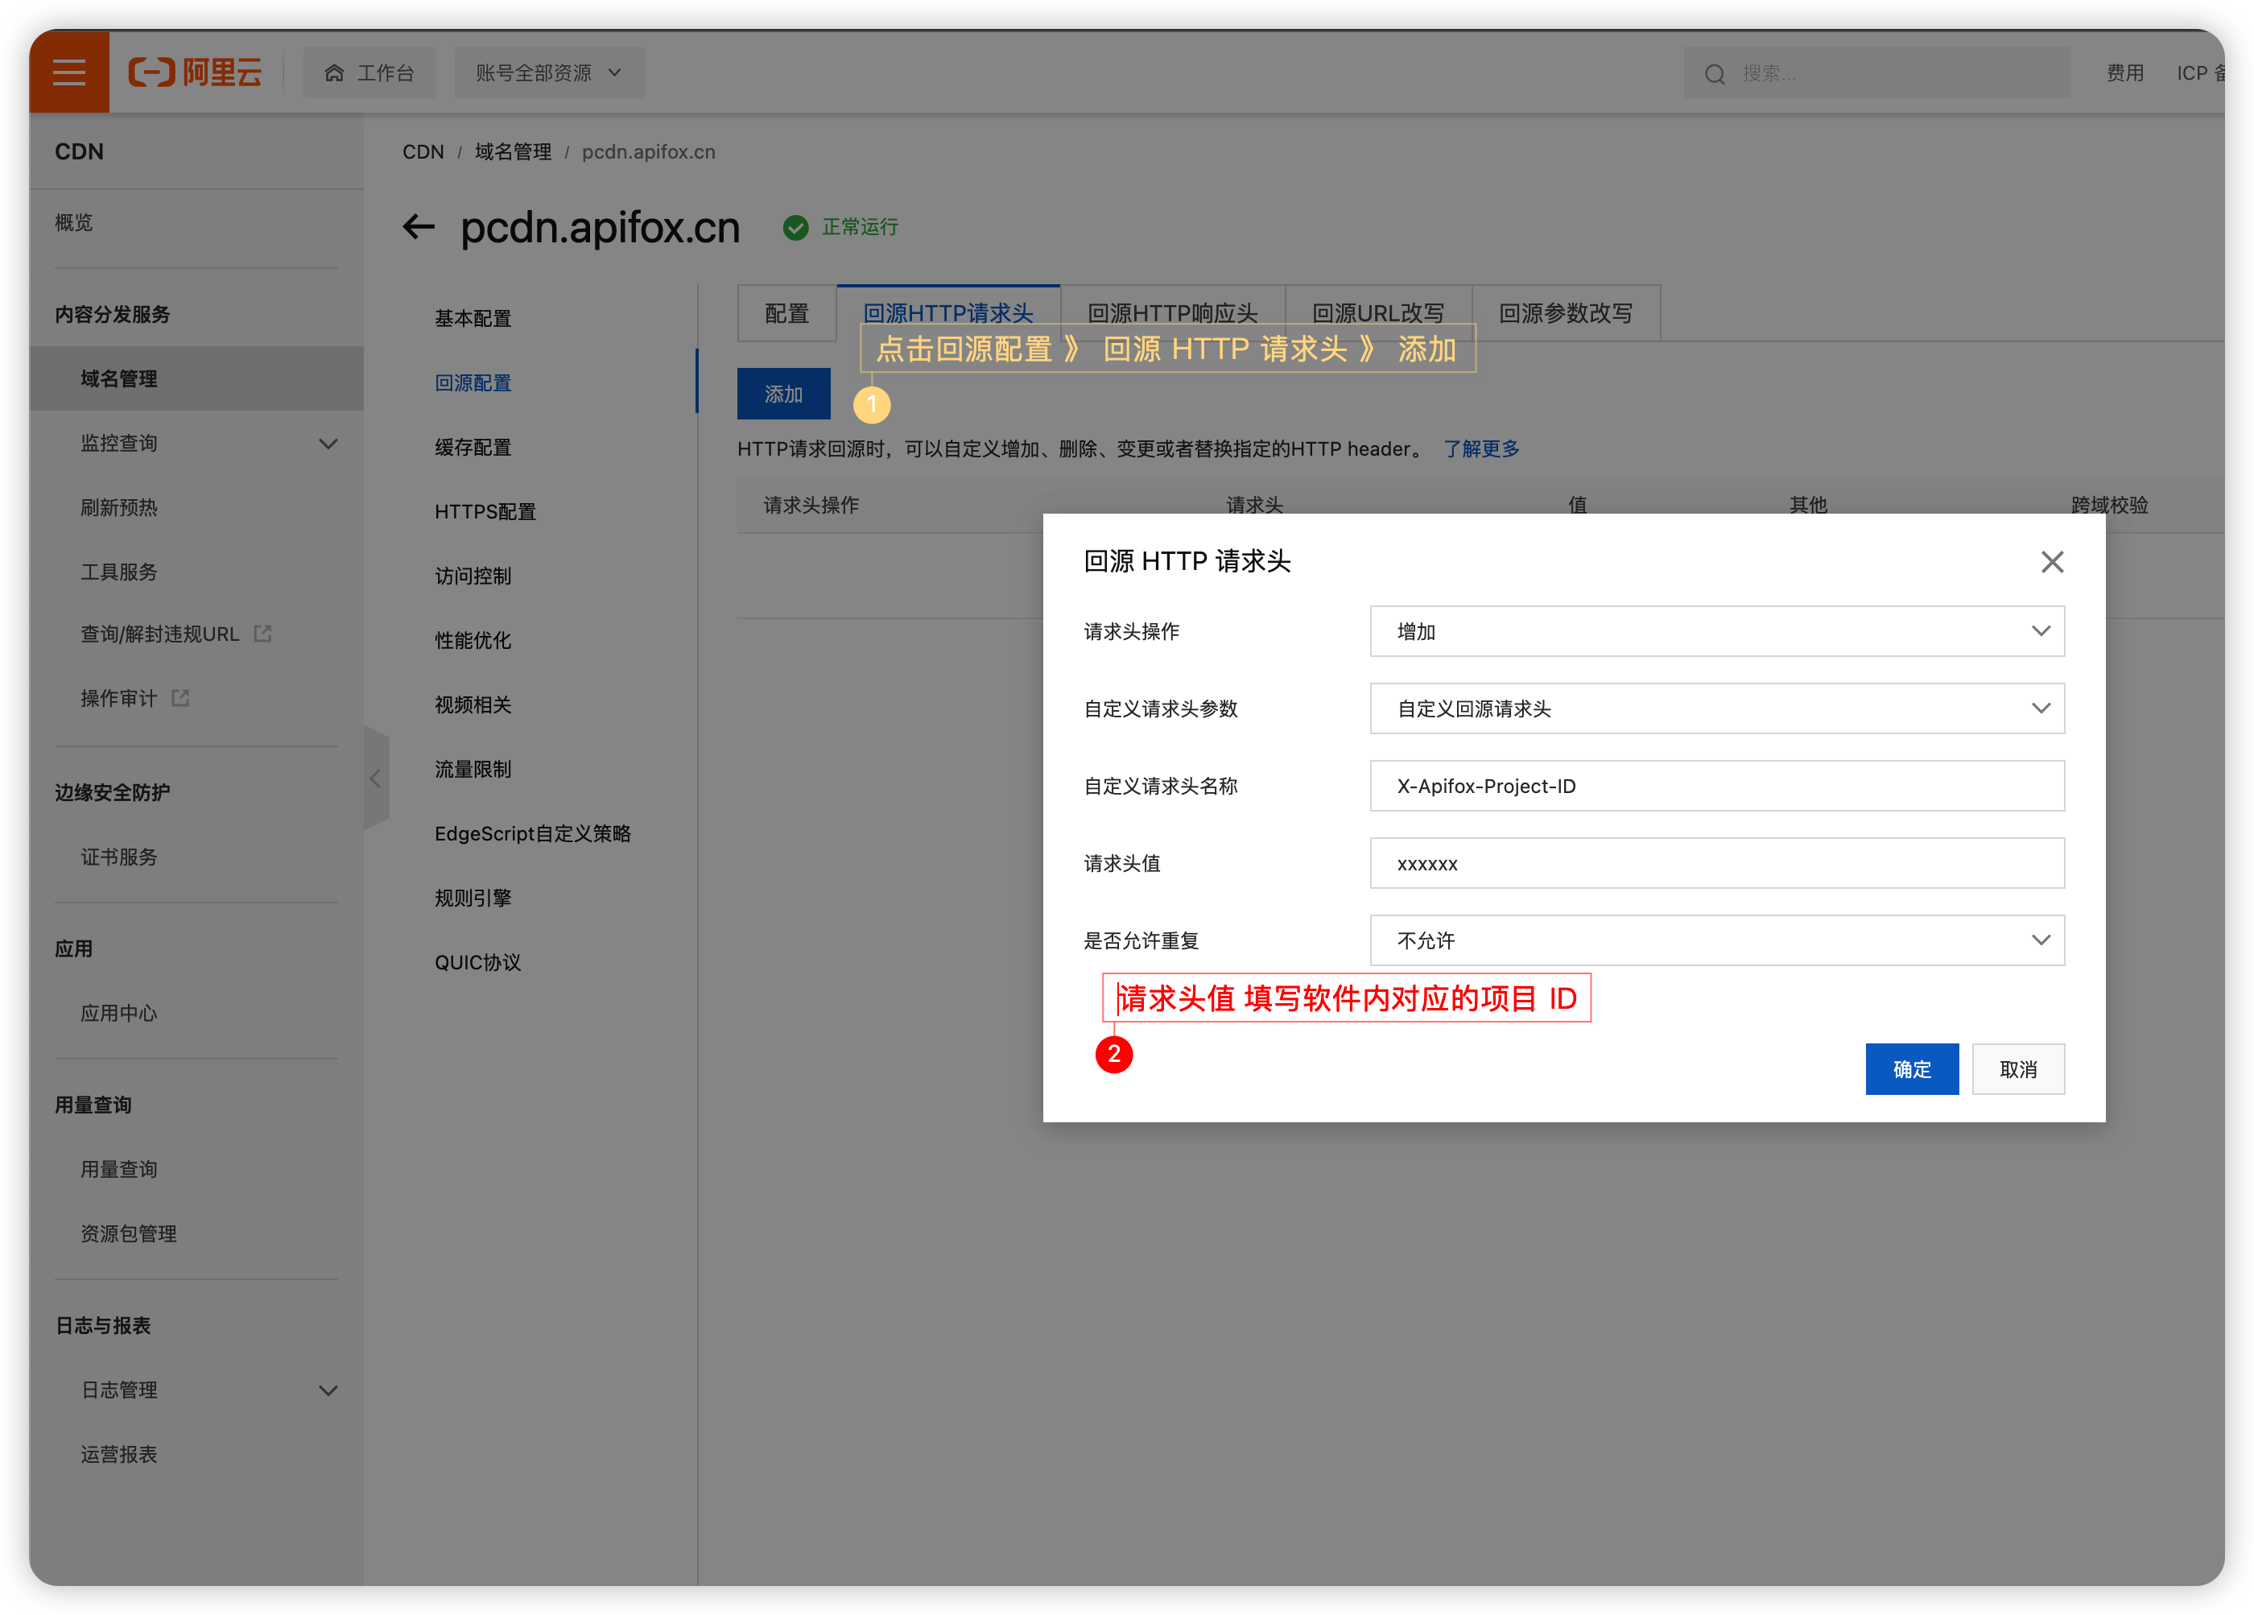Switch to the 回源HTTP响应头 tab

pyautogui.click(x=1173, y=312)
